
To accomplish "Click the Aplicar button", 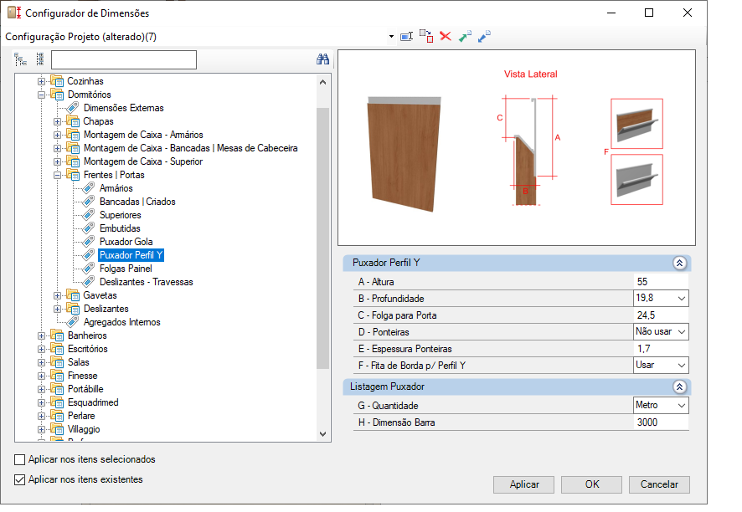I will [524, 484].
